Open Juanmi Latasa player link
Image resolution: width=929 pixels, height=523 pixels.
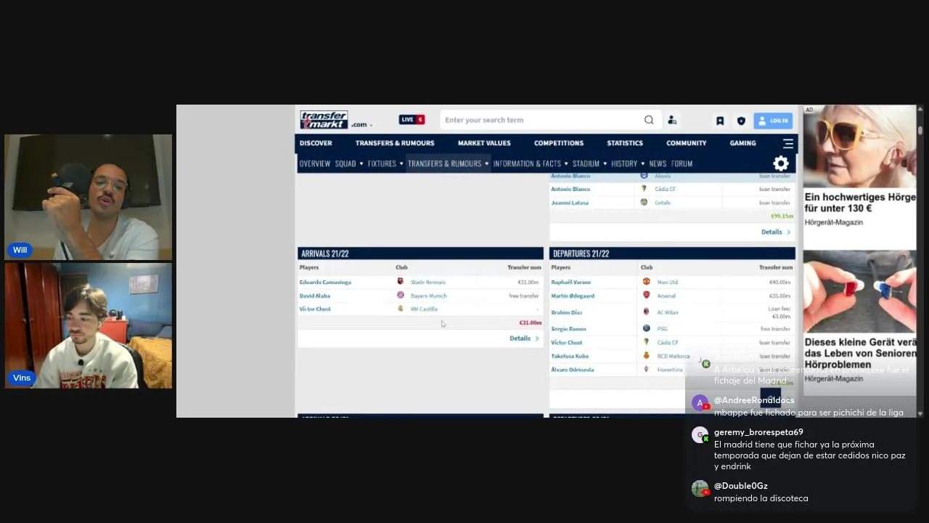pos(570,203)
